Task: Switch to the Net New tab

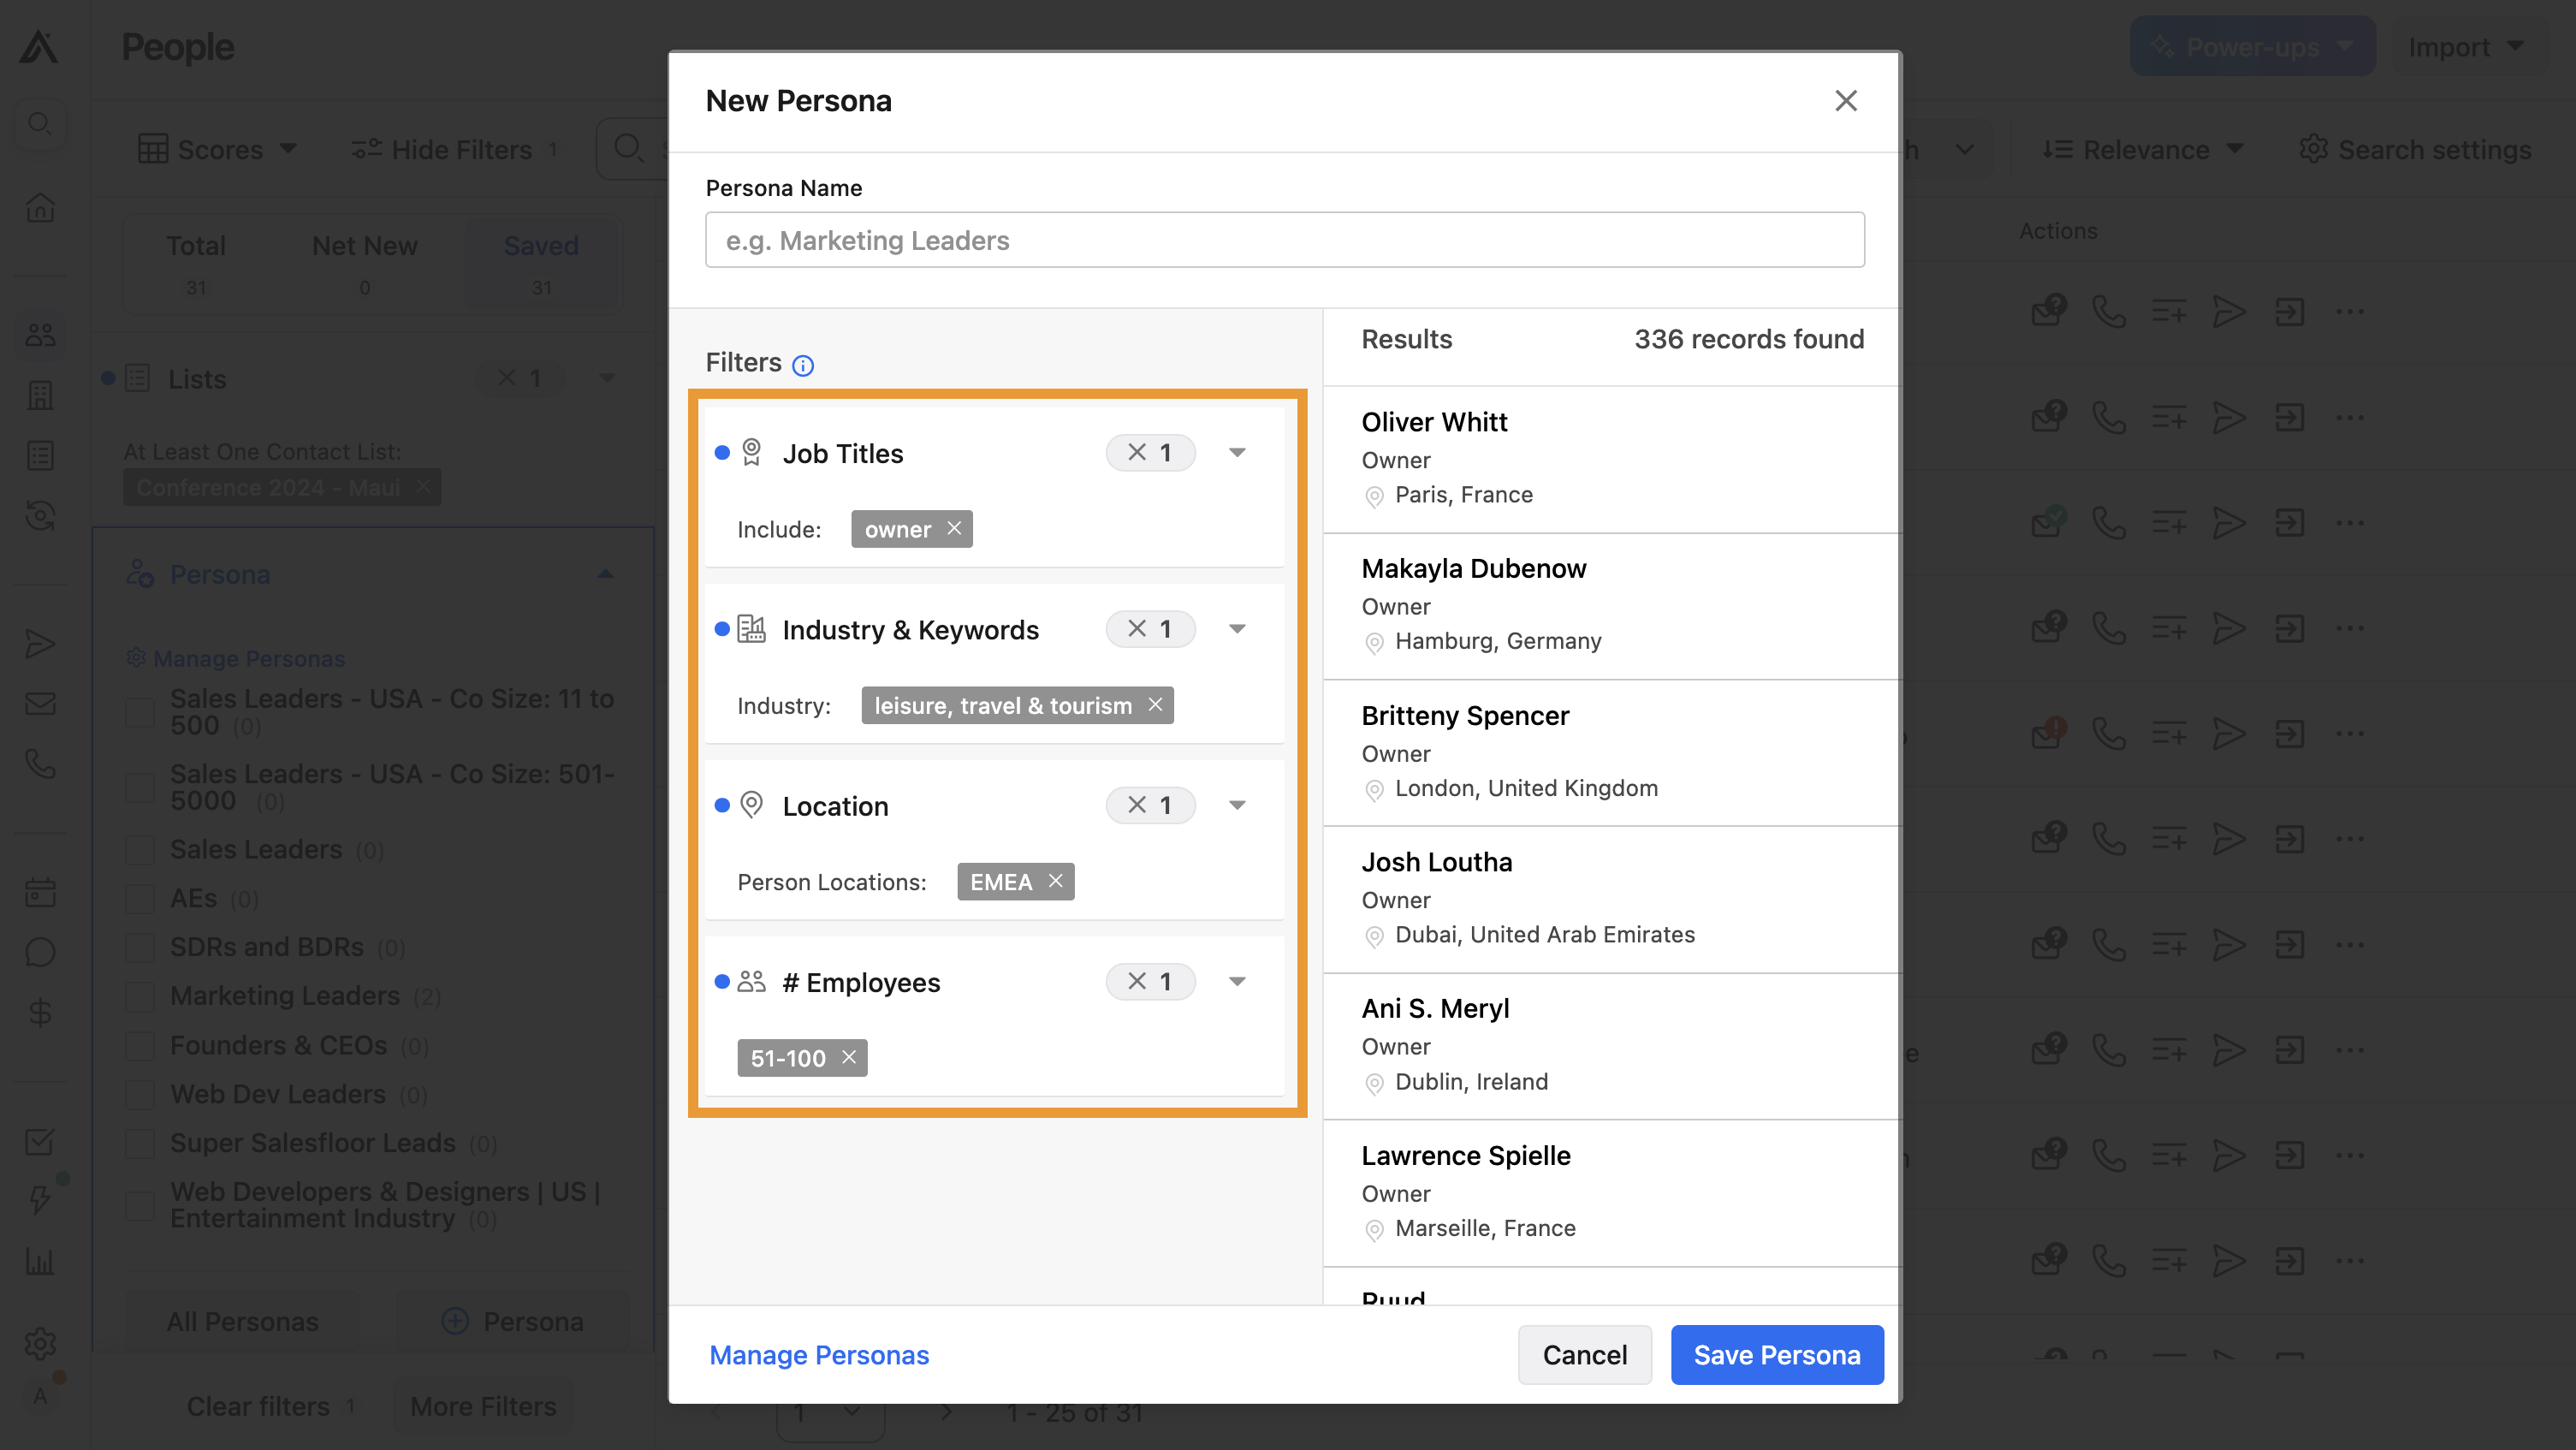Action: pyautogui.click(x=364, y=264)
